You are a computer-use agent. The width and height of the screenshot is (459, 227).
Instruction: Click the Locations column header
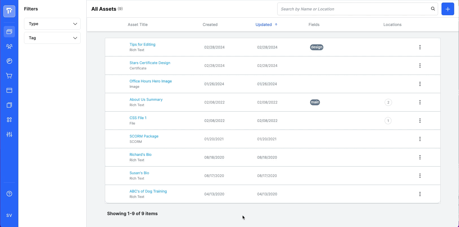[x=392, y=25]
